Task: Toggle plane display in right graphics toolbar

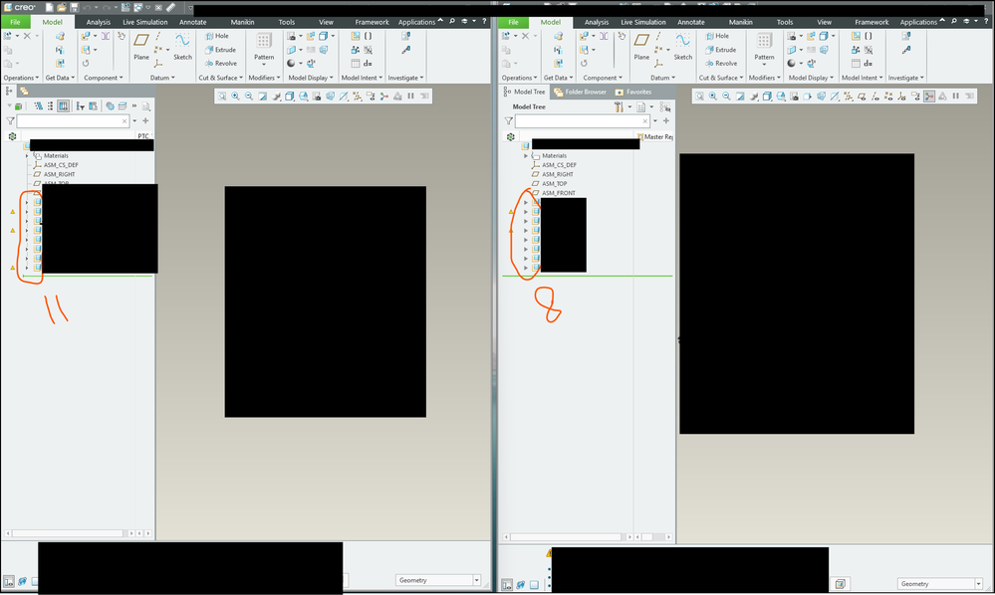Action: [x=862, y=97]
